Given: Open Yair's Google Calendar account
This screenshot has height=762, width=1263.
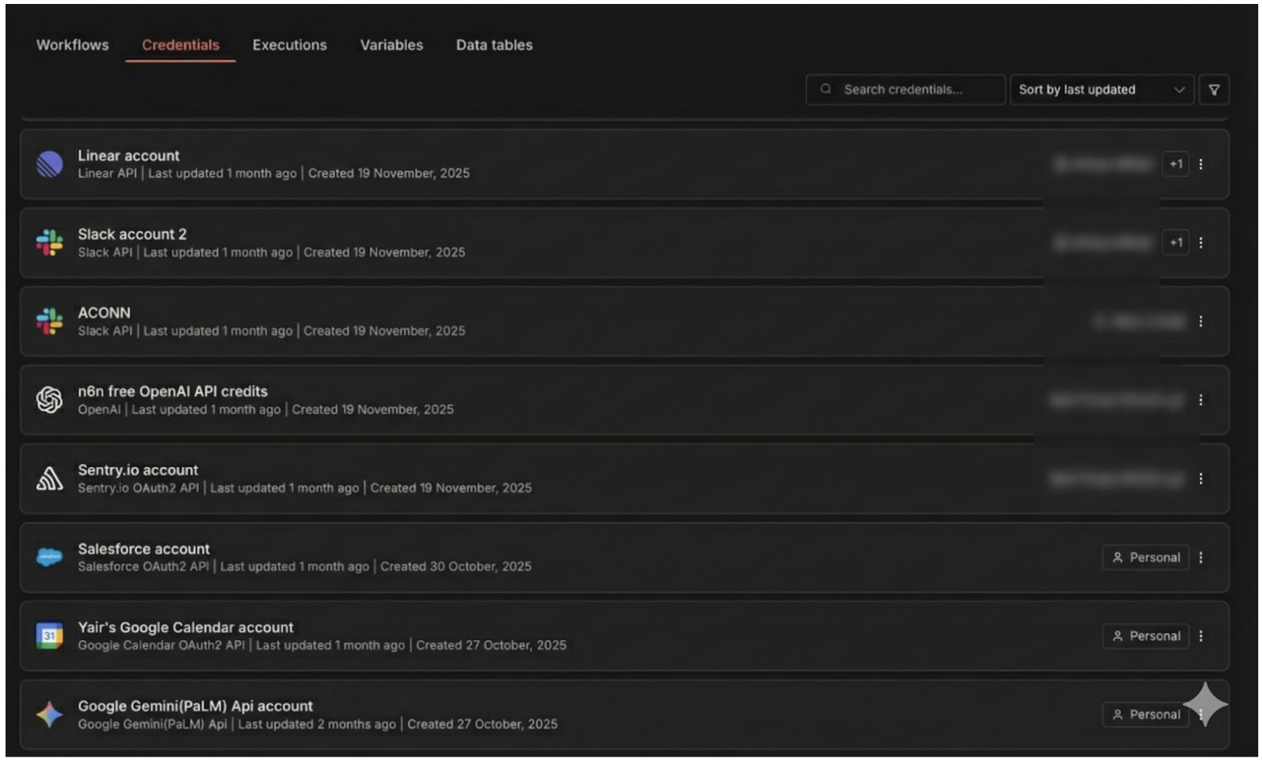Looking at the screenshot, I should pos(624,635).
